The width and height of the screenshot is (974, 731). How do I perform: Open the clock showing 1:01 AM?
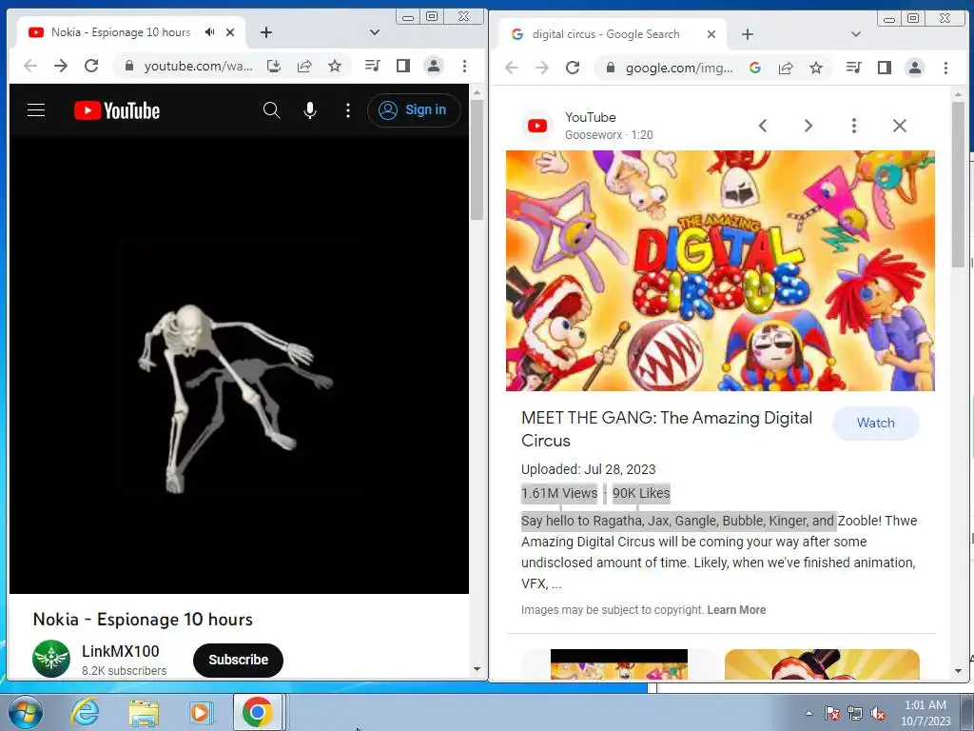(x=925, y=713)
